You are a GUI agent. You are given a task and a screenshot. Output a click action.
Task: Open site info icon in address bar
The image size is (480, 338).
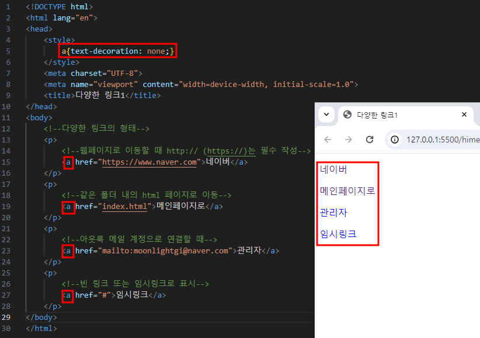click(395, 140)
